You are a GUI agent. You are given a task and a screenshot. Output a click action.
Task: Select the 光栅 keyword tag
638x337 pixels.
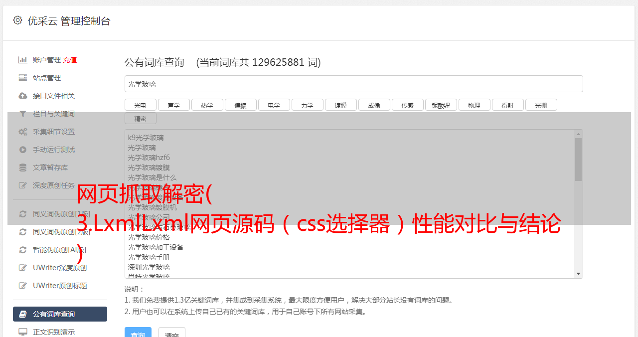pyautogui.click(x=541, y=105)
